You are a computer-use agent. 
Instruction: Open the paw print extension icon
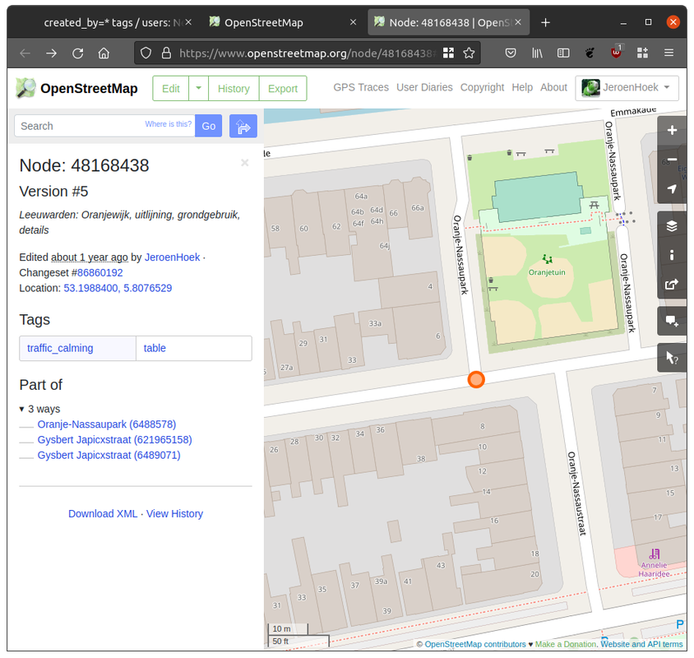[x=590, y=53]
